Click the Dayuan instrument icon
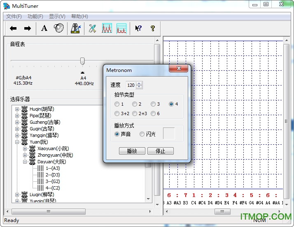 (32, 162)
